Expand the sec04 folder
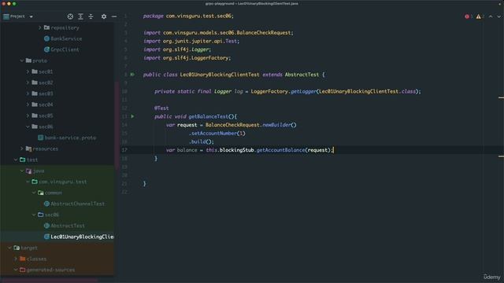 (28, 105)
